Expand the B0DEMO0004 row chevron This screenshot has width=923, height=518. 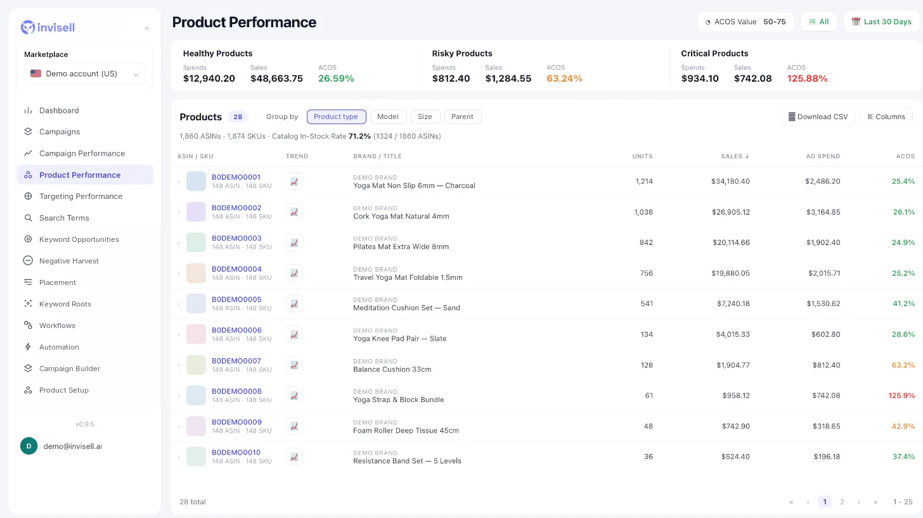click(x=178, y=274)
